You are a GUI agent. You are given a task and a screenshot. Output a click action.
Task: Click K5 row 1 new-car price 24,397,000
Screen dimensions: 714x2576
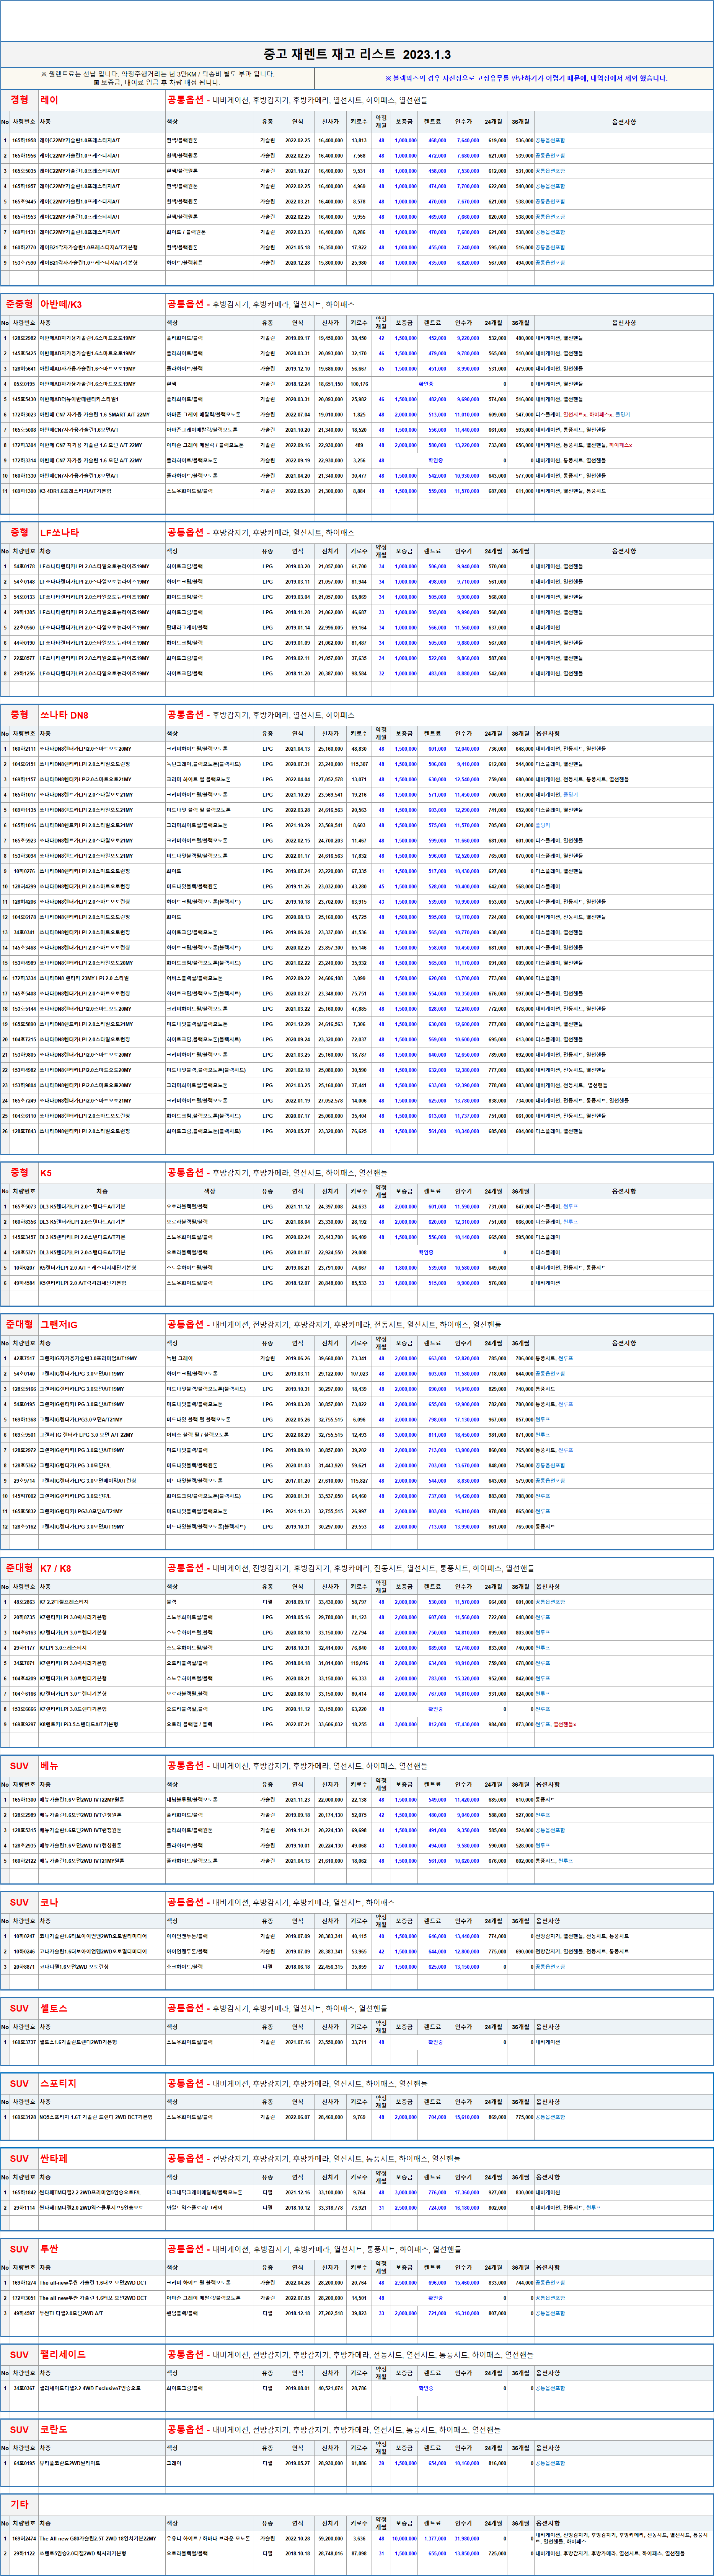330,1207
